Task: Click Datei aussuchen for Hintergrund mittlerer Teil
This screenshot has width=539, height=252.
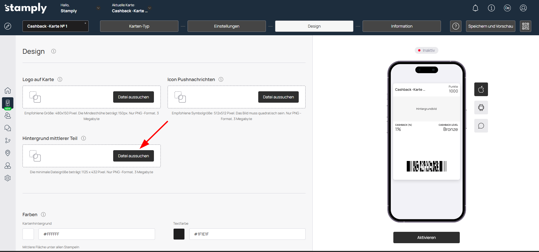Action: pyautogui.click(x=133, y=156)
